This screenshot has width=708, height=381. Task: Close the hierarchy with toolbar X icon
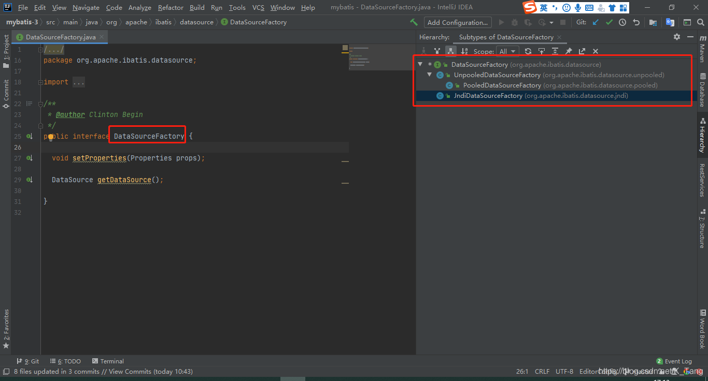596,51
